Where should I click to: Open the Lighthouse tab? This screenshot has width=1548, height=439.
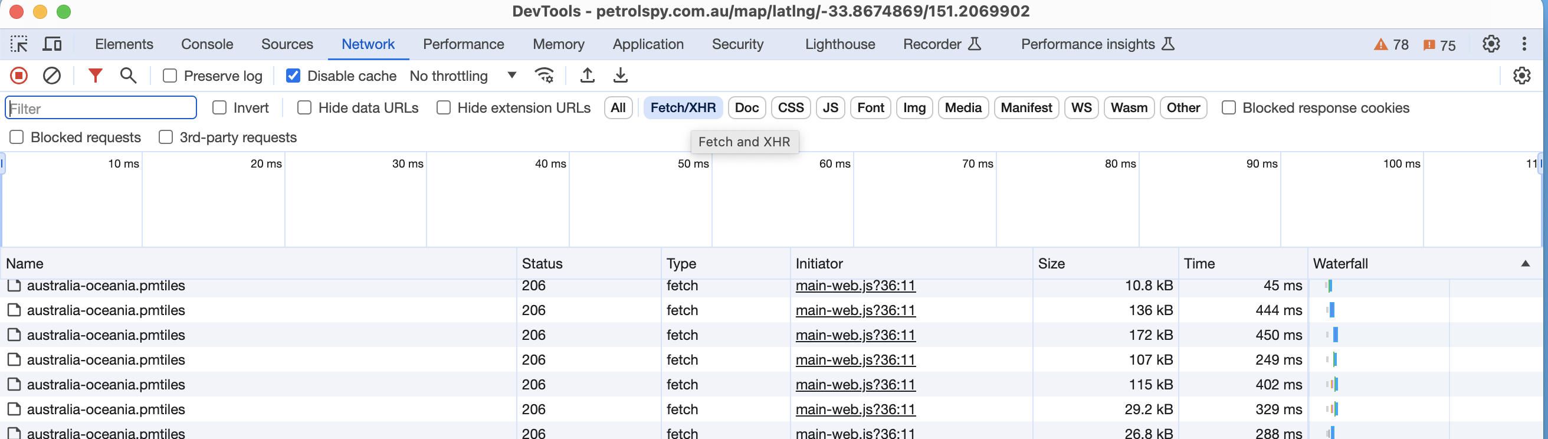pyautogui.click(x=839, y=44)
